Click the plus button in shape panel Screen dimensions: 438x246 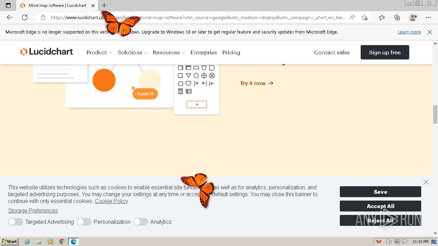[x=197, y=105]
